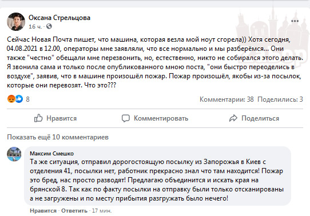The width and height of the screenshot is (310, 216).
Task: Open the 16 ч. post timestamp
Action: click(x=35, y=26)
